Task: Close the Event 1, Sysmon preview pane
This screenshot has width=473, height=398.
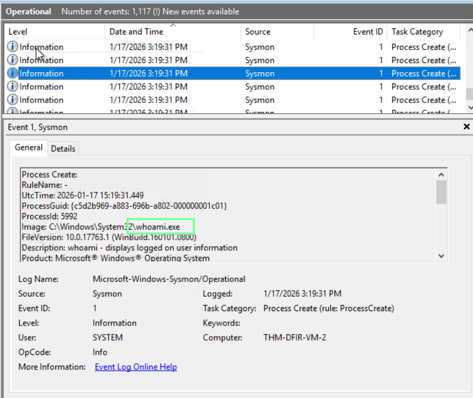Action: coord(466,127)
